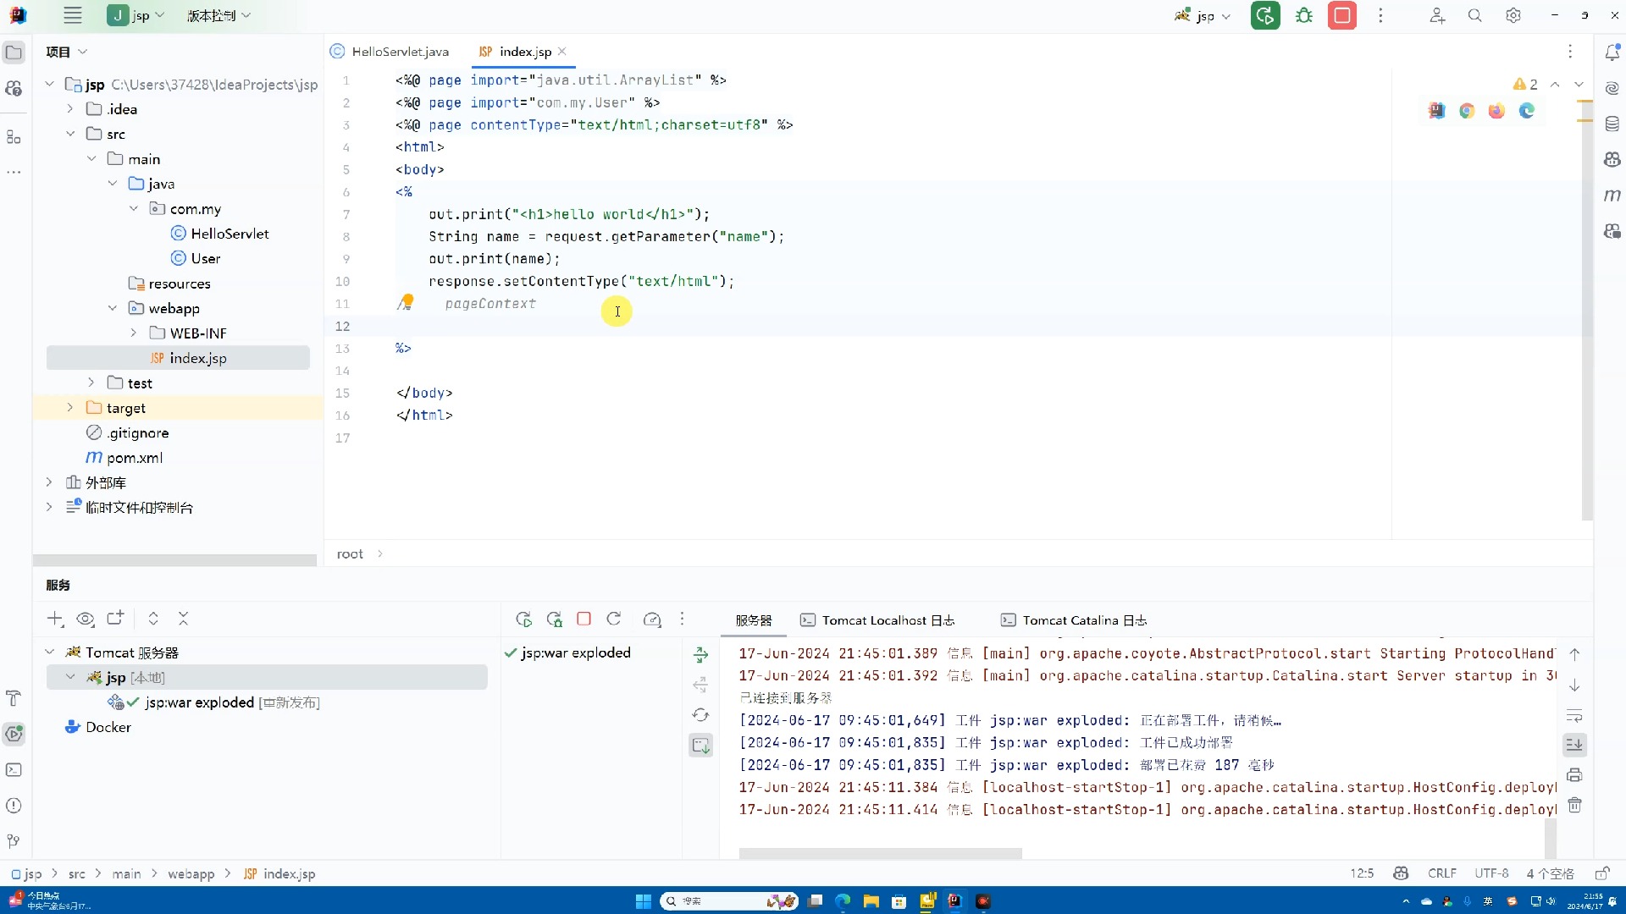The image size is (1626, 914).
Task: Toggle soft-wrap in server console
Action: pos(1574,714)
